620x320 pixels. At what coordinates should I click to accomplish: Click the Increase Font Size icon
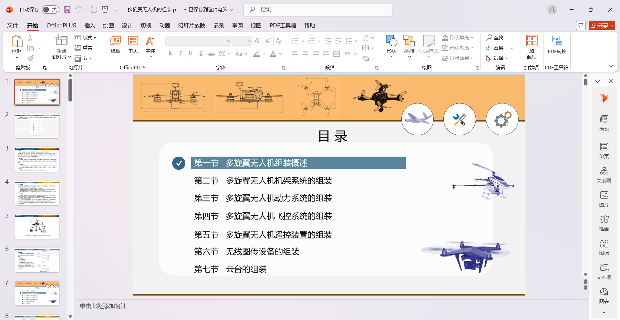257,41
